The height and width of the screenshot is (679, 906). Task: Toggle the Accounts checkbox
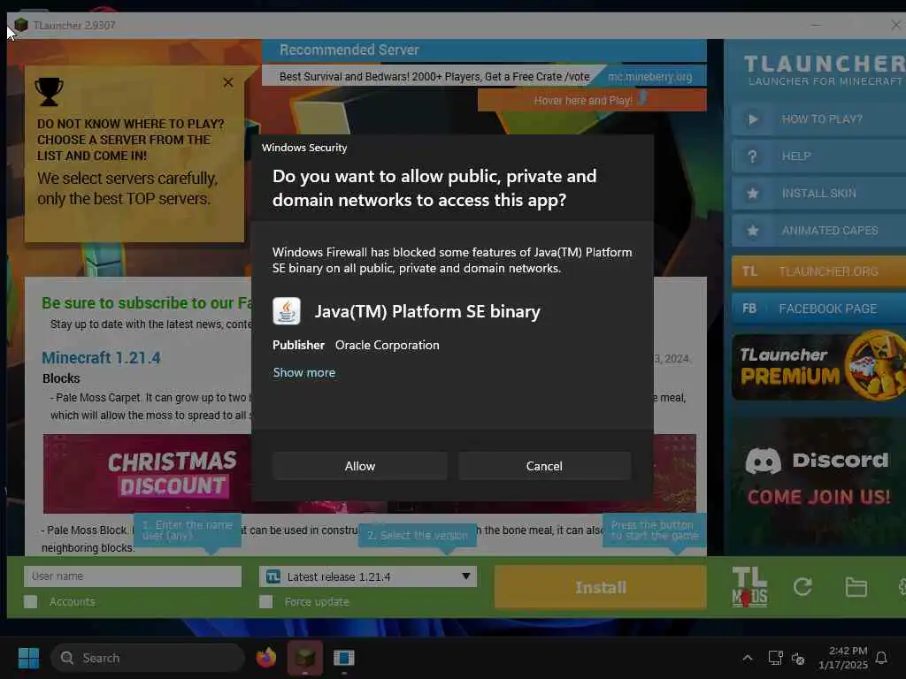coord(31,601)
